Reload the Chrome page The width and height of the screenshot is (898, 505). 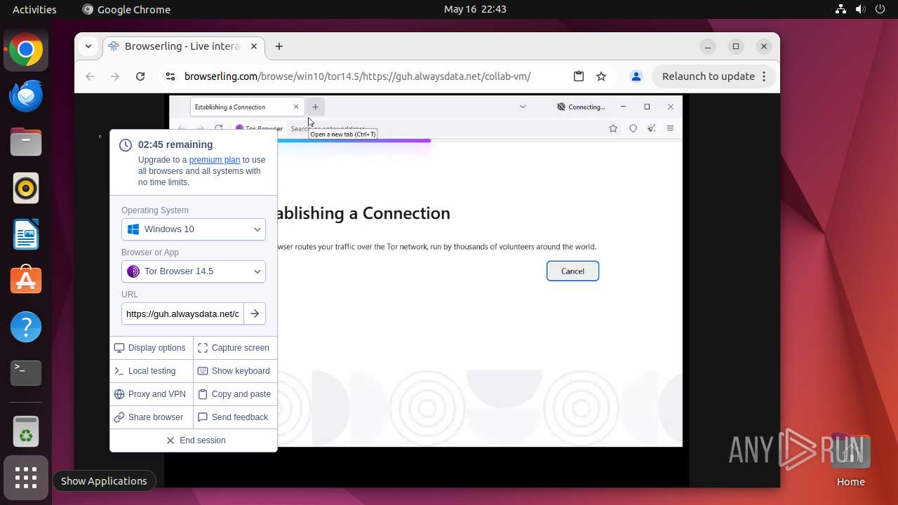tap(140, 76)
